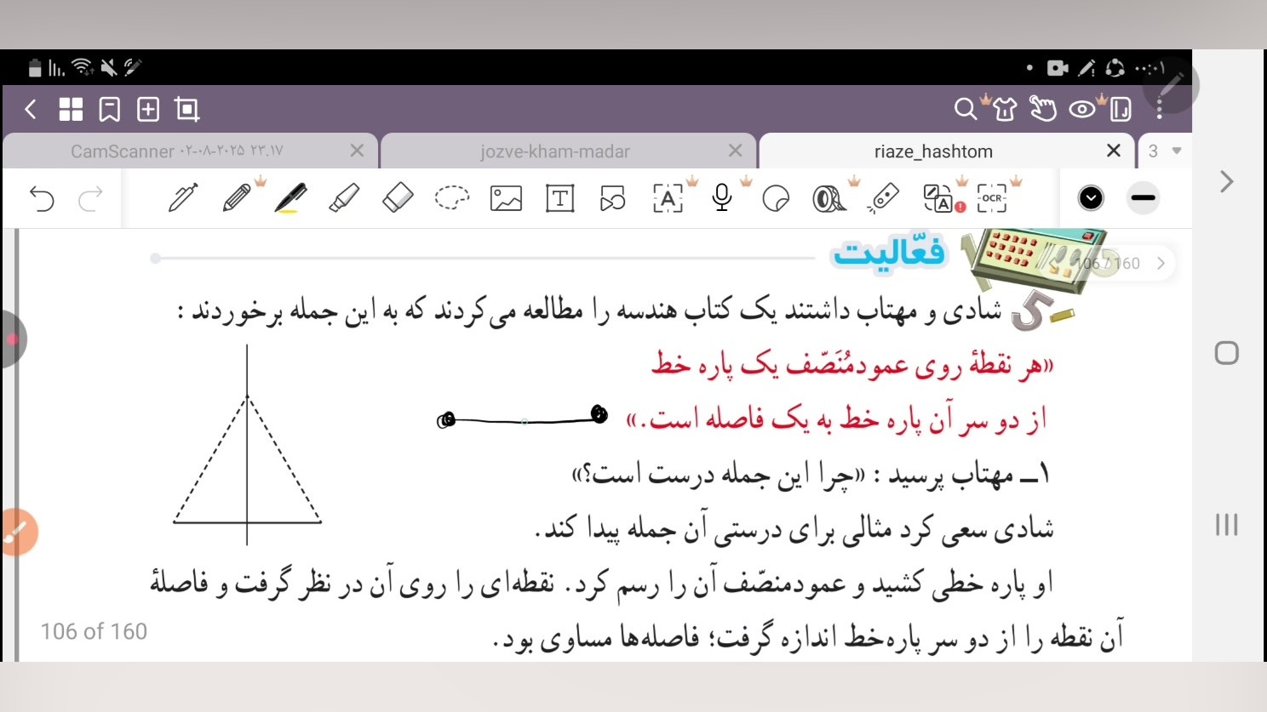
Task: Select the tape tool
Action: tap(829, 199)
